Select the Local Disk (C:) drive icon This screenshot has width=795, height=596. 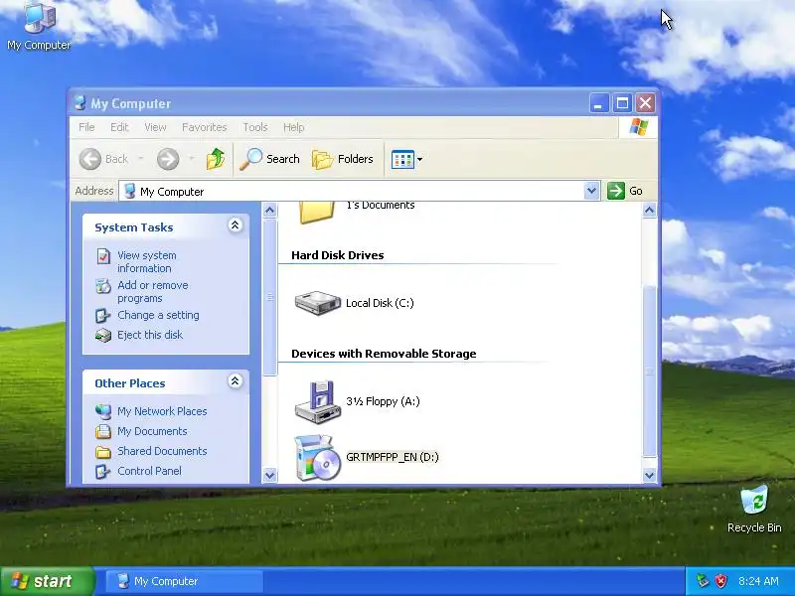pyautogui.click(x=317, y=303)
